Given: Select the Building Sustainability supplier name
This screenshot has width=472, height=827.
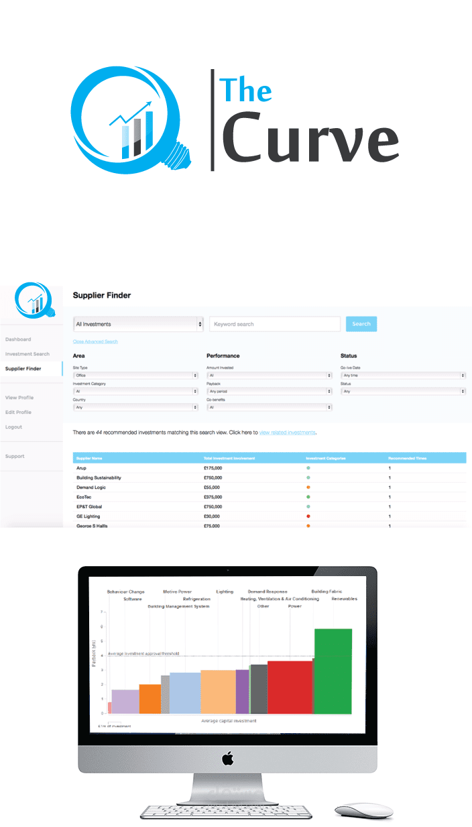Looking at the screenshot, I should click(99, 478).
